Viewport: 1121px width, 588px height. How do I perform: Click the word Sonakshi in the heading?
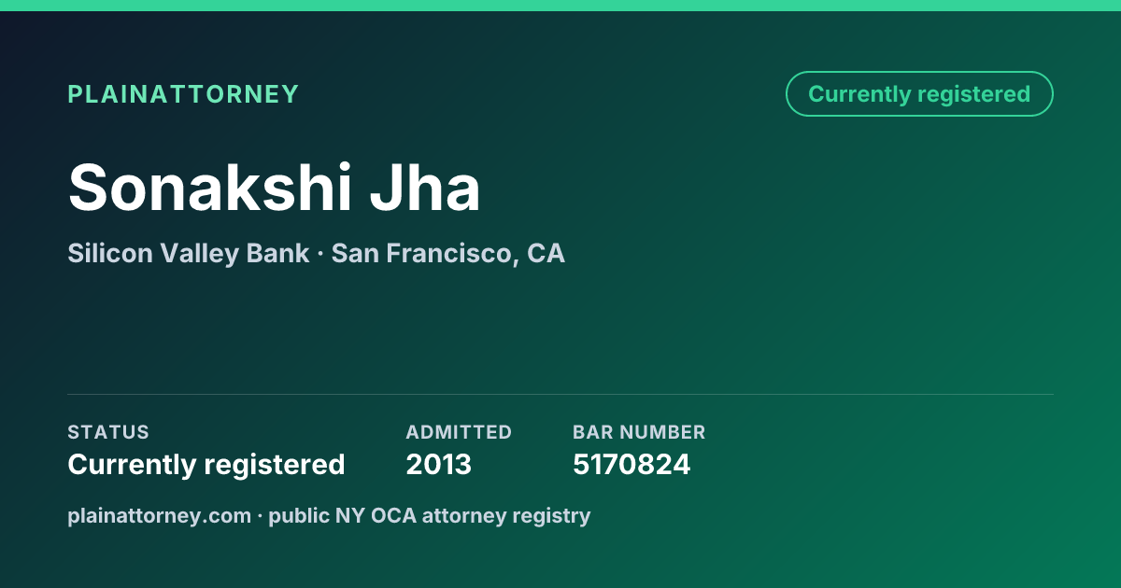[210, 187]
